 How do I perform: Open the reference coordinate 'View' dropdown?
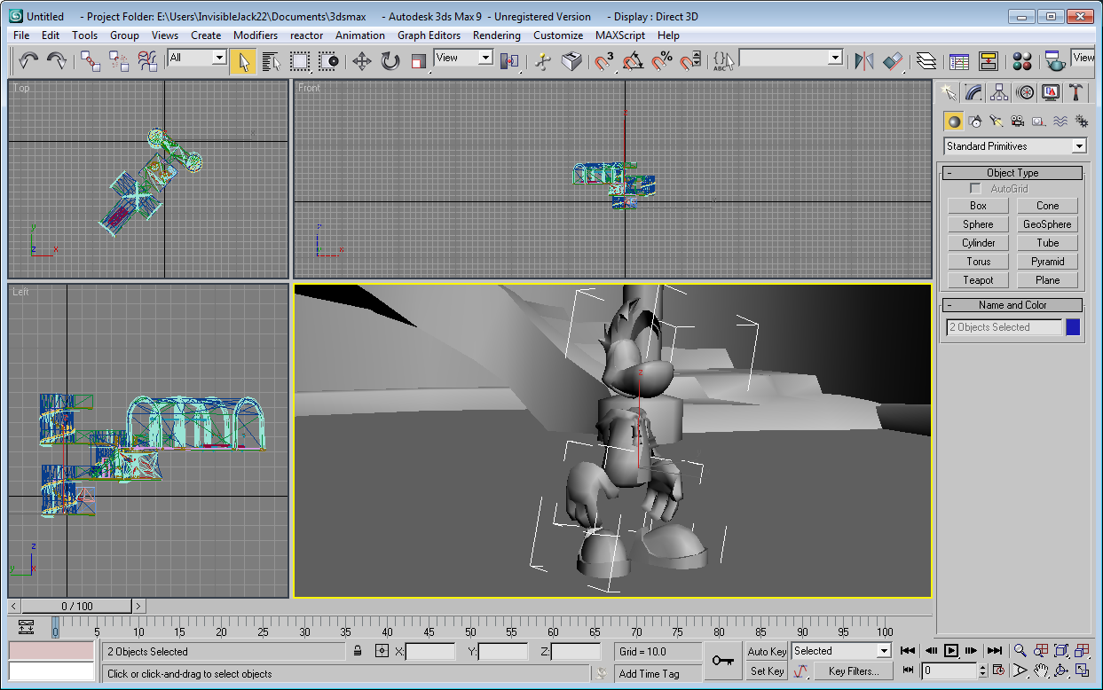coord(463,58)
